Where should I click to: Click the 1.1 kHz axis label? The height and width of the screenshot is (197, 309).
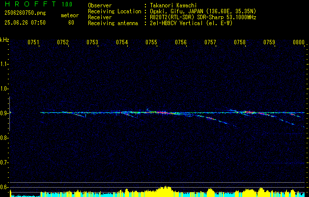(x=4, y=64)
